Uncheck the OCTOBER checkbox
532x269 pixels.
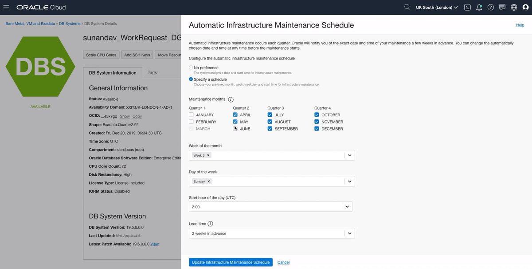317,115
